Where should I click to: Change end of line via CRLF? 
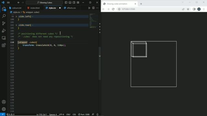(x=68, y=114)
